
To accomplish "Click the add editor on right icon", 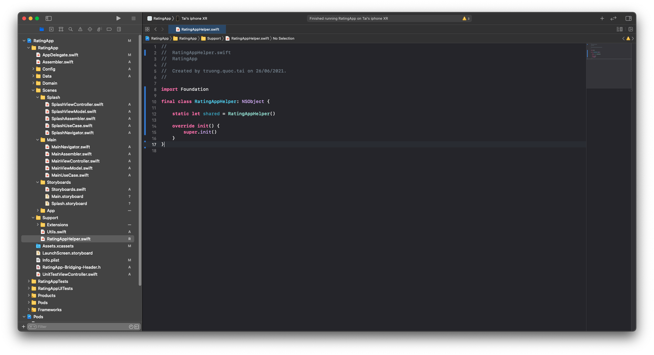I will click(631, 29).
